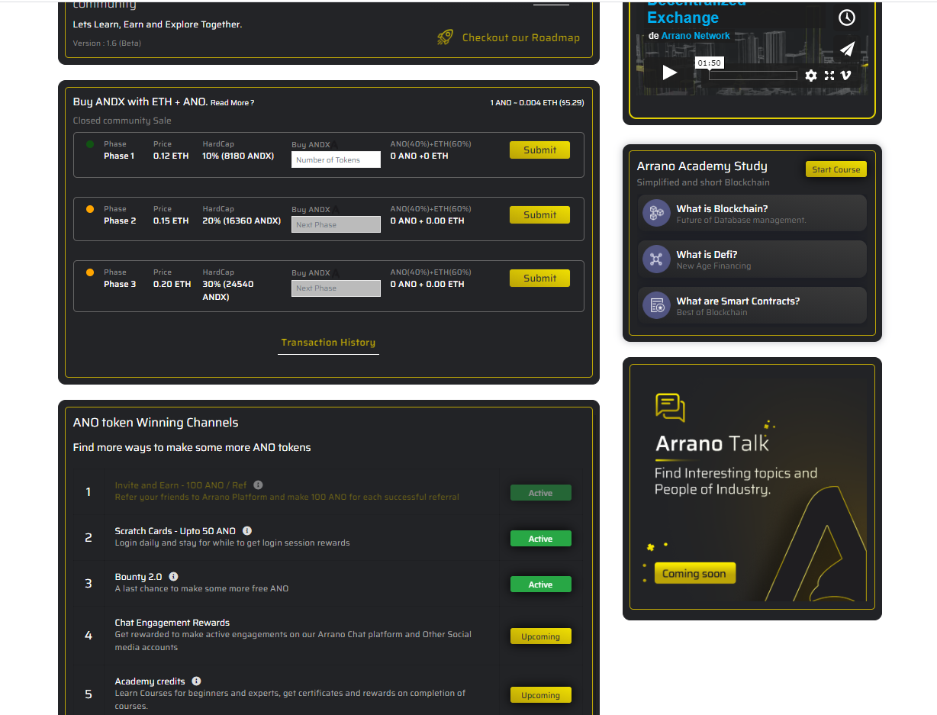Click Version : 1.6 (Beta) text

click(107, 43)
